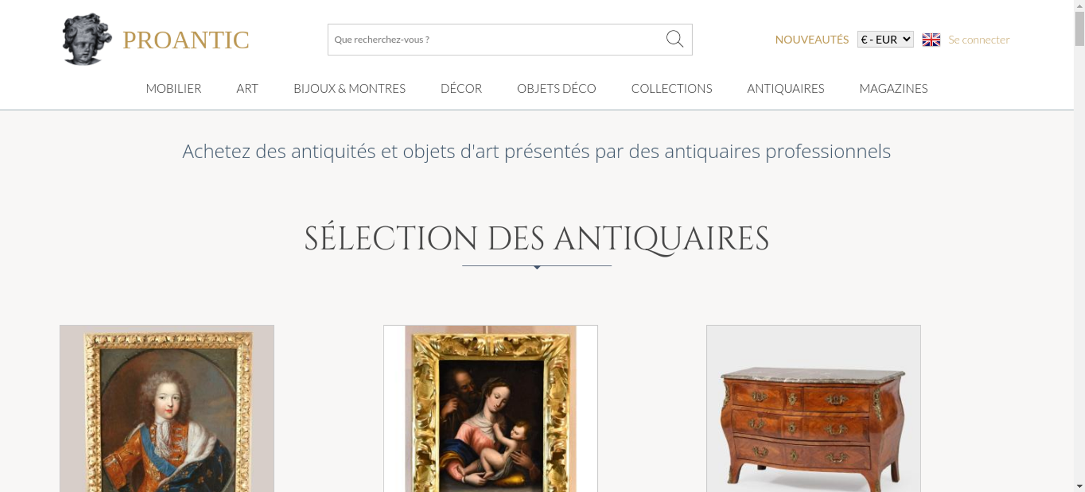Click the NOUVEAUTÉS link
This screenshot has height=492, width=1085.
pos(812,40)
